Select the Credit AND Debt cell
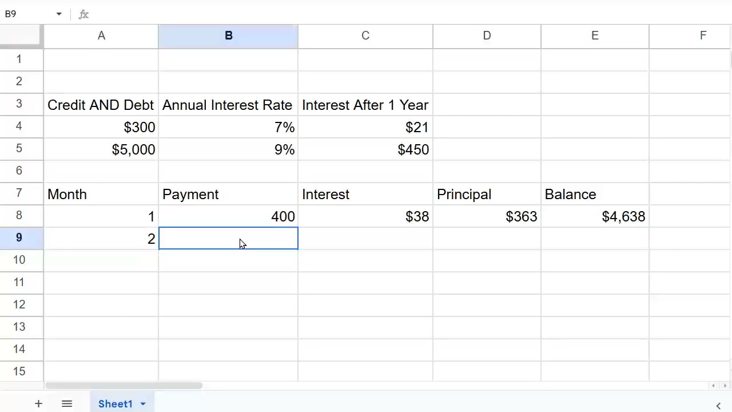This screenshot has width=732, height=412. coord(101,105)
